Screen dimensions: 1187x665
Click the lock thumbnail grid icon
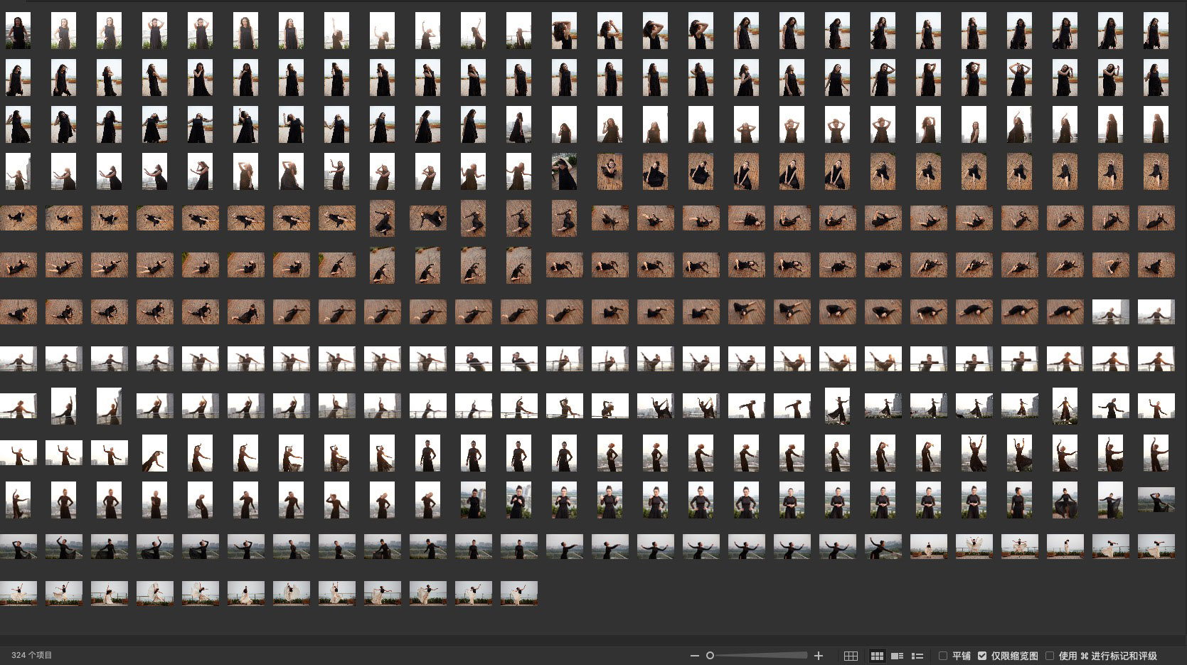[851, 656]
